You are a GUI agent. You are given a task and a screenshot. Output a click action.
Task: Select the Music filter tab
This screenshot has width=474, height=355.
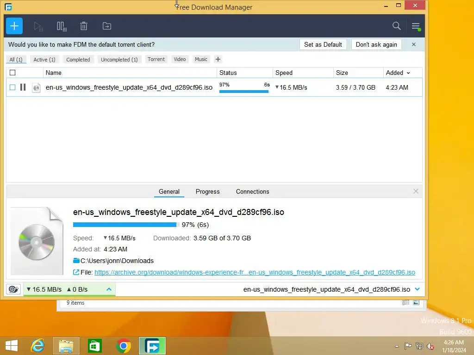click(x=201, y=59)
